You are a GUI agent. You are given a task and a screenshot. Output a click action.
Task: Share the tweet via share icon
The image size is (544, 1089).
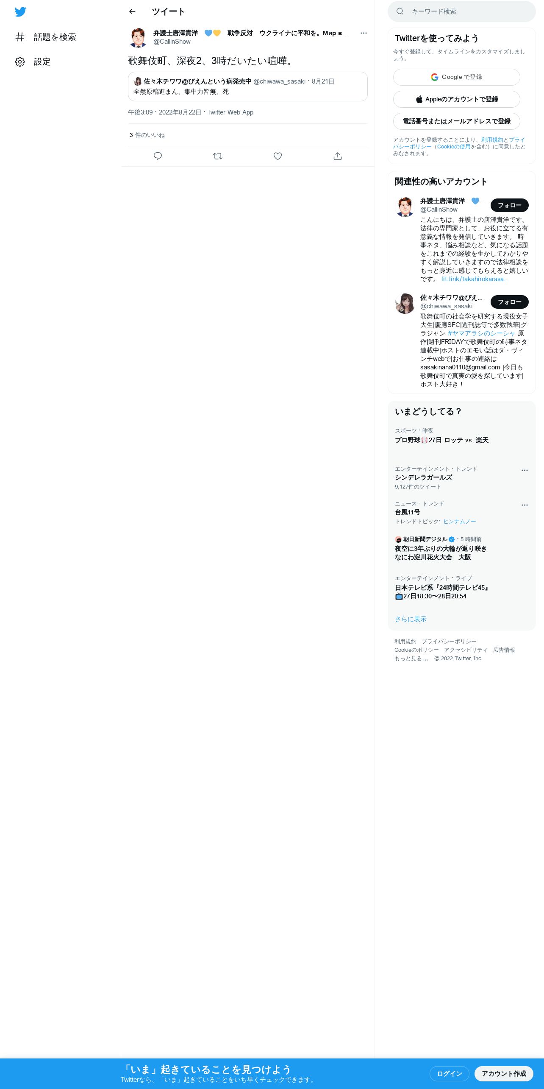[x=338, y=156]
